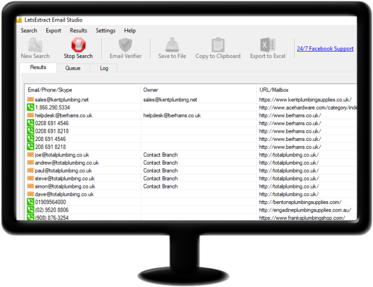373x287 pixels.
Task: Select the paul@totalplumbing.co.uk email cell
Action: click(63, 170)
